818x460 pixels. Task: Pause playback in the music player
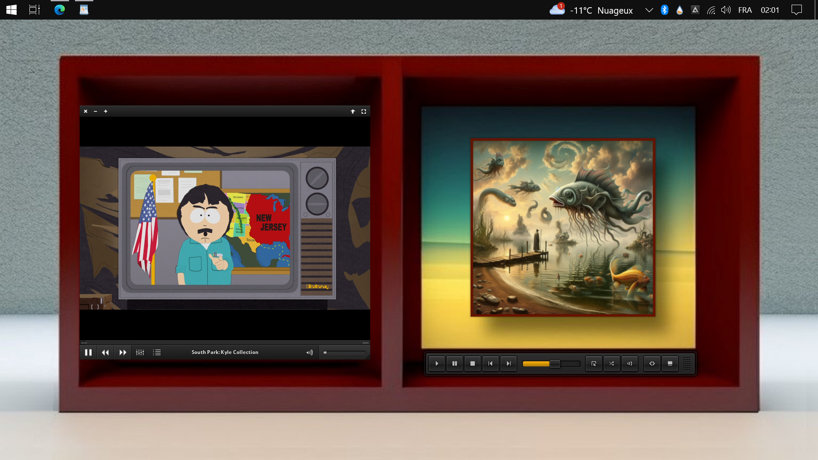[455, 363]
